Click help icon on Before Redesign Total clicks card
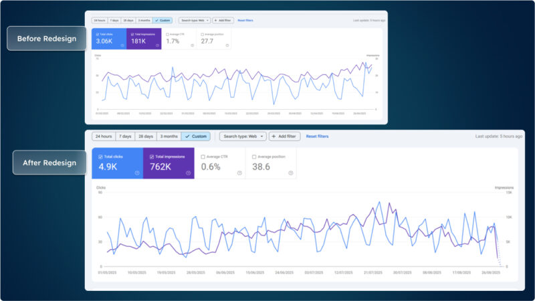Image resolution: width=535 pixels, height=301 pixels. coord(122,45)
